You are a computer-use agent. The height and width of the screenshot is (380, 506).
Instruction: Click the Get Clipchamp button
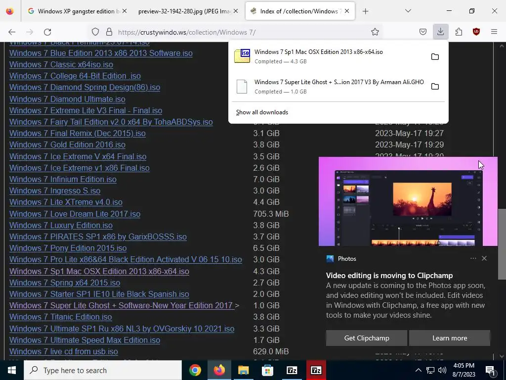[367, 338]
